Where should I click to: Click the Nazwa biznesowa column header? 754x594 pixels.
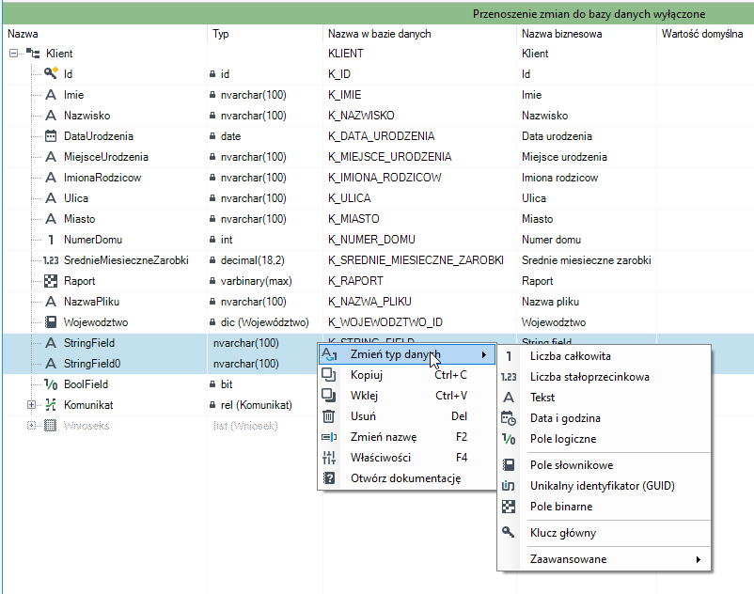(587, 34)
